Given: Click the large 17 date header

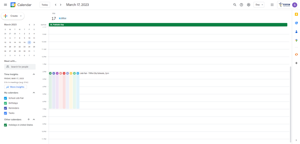Looking at the screenshot, I should point(54,19).
